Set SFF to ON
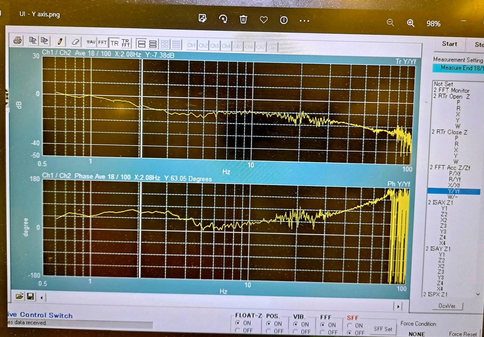Screen dimensions: 484x337 349,325
